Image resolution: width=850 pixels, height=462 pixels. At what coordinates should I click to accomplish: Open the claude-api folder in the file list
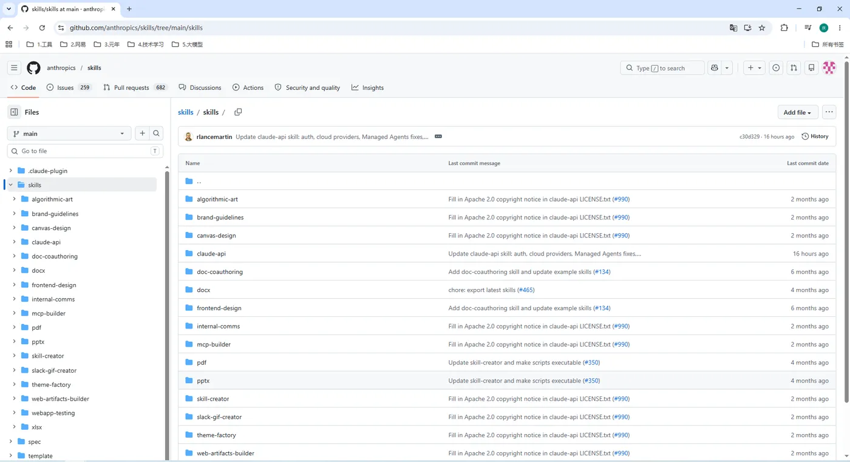click(x=211, y=254)
